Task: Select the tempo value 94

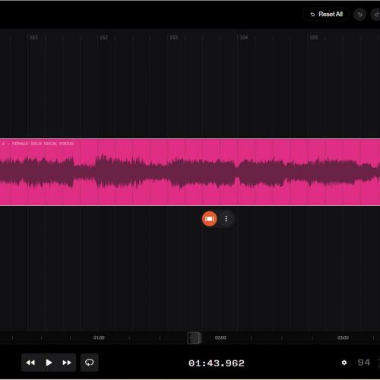Action: coord(364,363)
